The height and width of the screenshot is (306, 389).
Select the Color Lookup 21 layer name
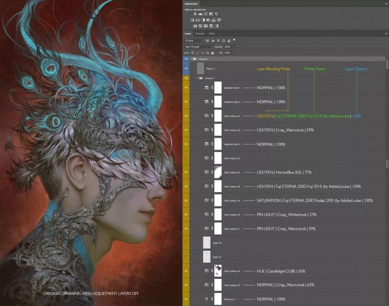[x=232, y=172]
